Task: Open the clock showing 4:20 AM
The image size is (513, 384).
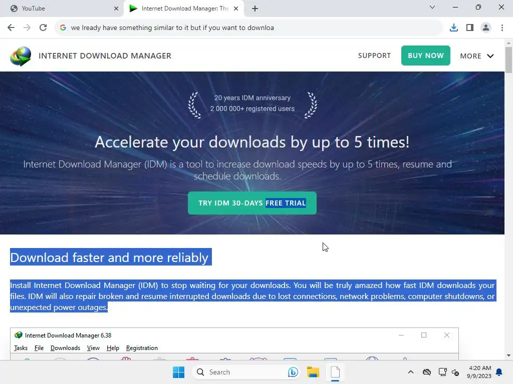Action: (479, 372)
